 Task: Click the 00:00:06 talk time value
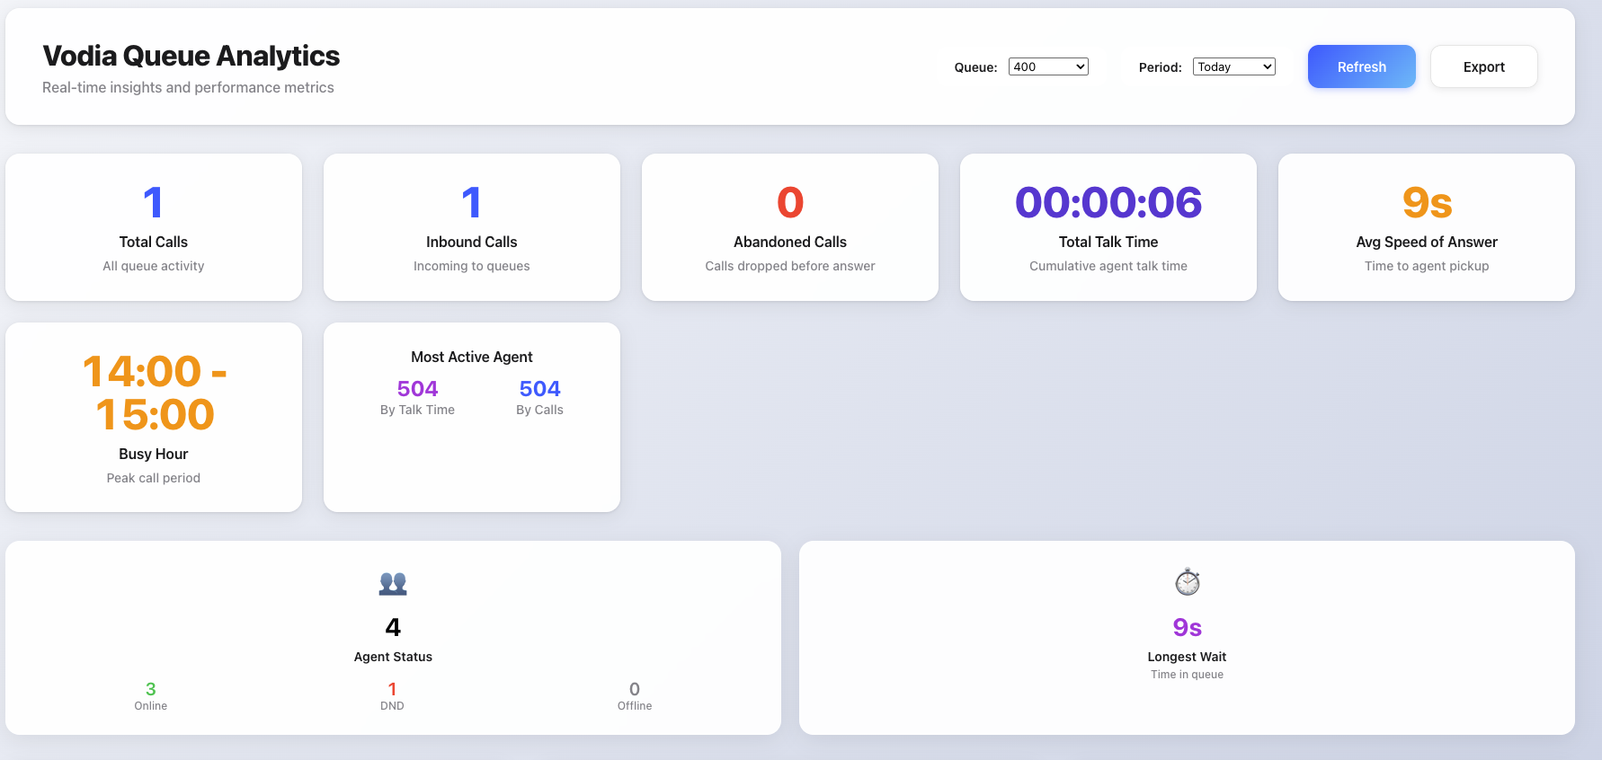coord(1108,202)
